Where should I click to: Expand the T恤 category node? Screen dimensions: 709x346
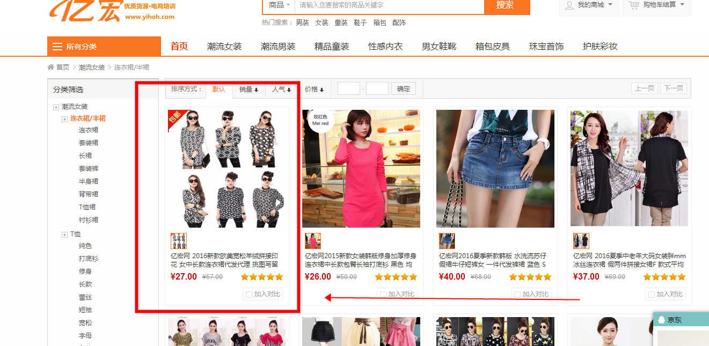pos(64,235)
